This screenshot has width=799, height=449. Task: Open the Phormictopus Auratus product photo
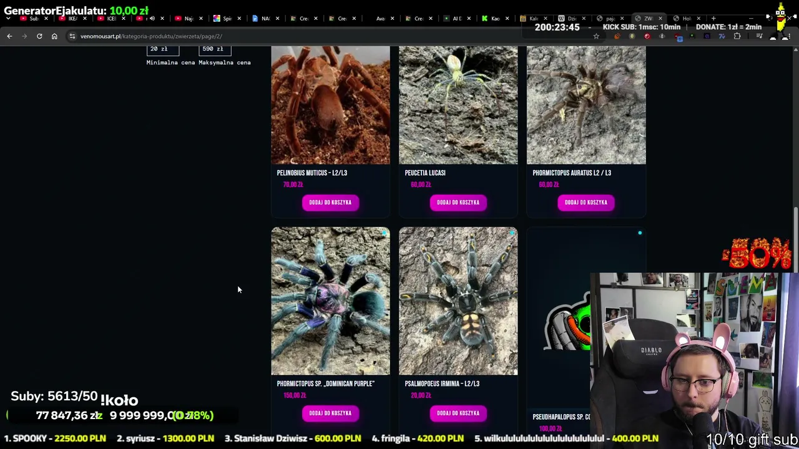pyautogui.click(x=586, y=105)
